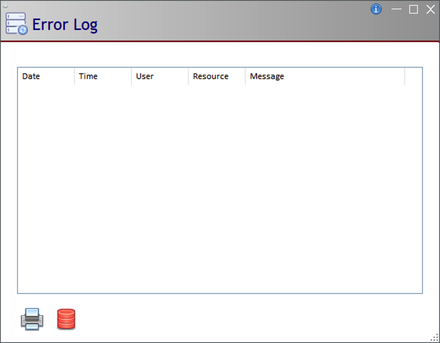Image resolution: width=440 pixels, height=343 pixels.
Task: Click the "Error Log" title text
Action: click(65, 25)
